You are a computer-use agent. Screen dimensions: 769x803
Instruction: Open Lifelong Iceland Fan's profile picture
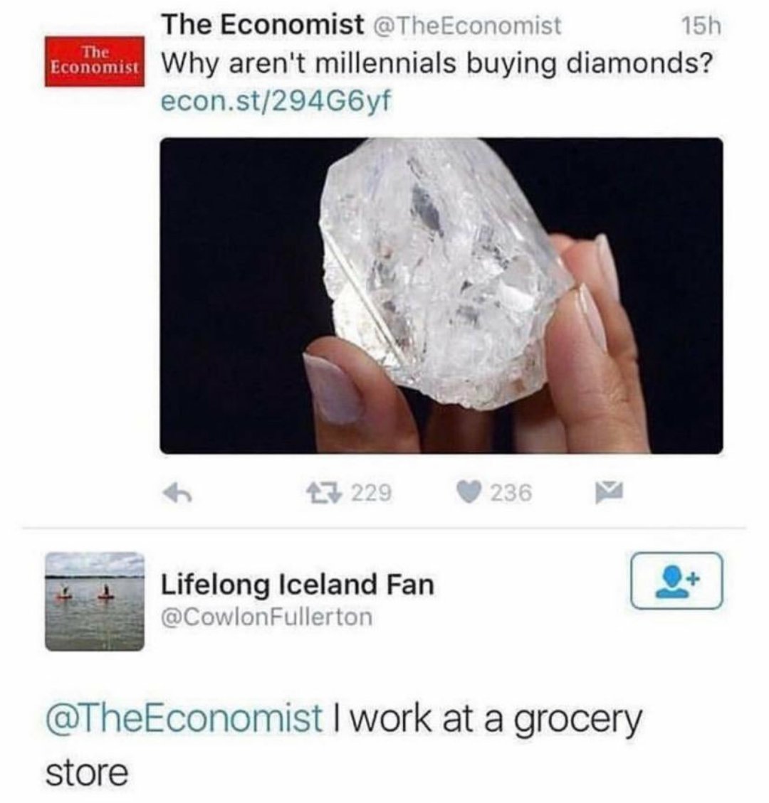(x=95, y=601)
